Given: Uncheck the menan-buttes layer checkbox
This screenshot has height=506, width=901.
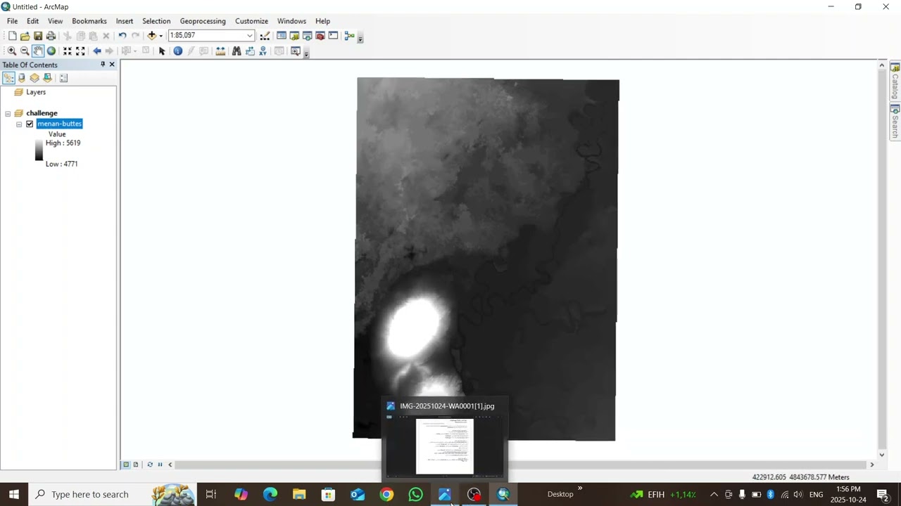Looking at the screenshot, I should point(30,124).
